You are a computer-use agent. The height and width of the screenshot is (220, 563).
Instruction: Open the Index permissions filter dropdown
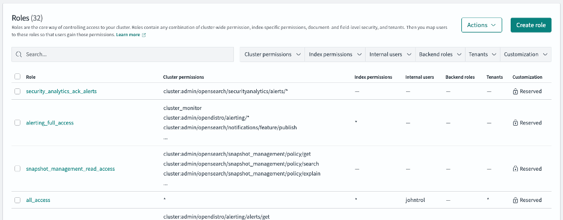[x=335, y=55]
